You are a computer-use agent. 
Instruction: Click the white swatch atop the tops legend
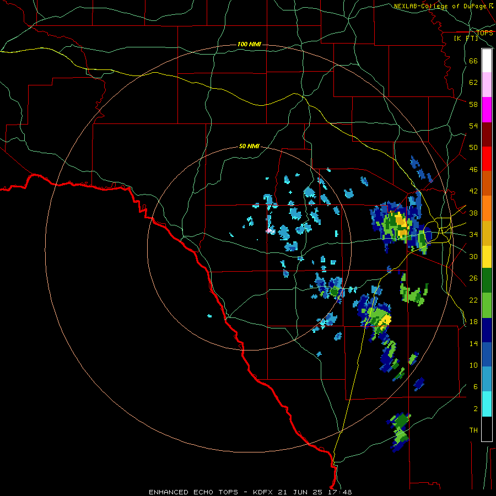coord(487,61)
